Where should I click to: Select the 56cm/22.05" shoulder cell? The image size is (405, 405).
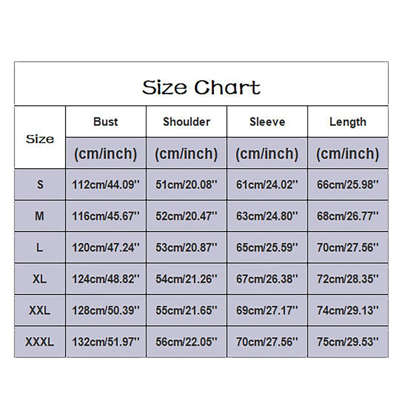tap(187, 342)
